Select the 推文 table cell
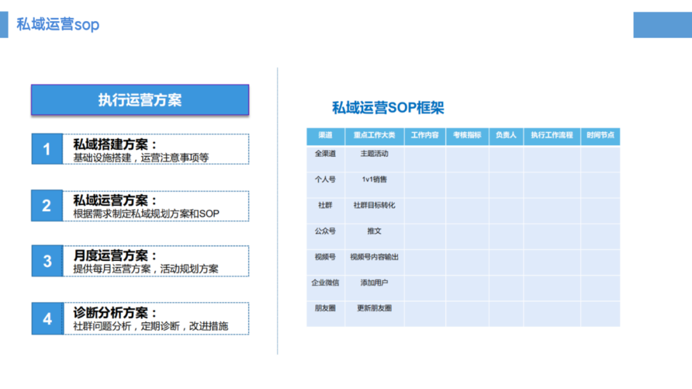The width and height of the screenshot is (692, 389). point(374,237)
